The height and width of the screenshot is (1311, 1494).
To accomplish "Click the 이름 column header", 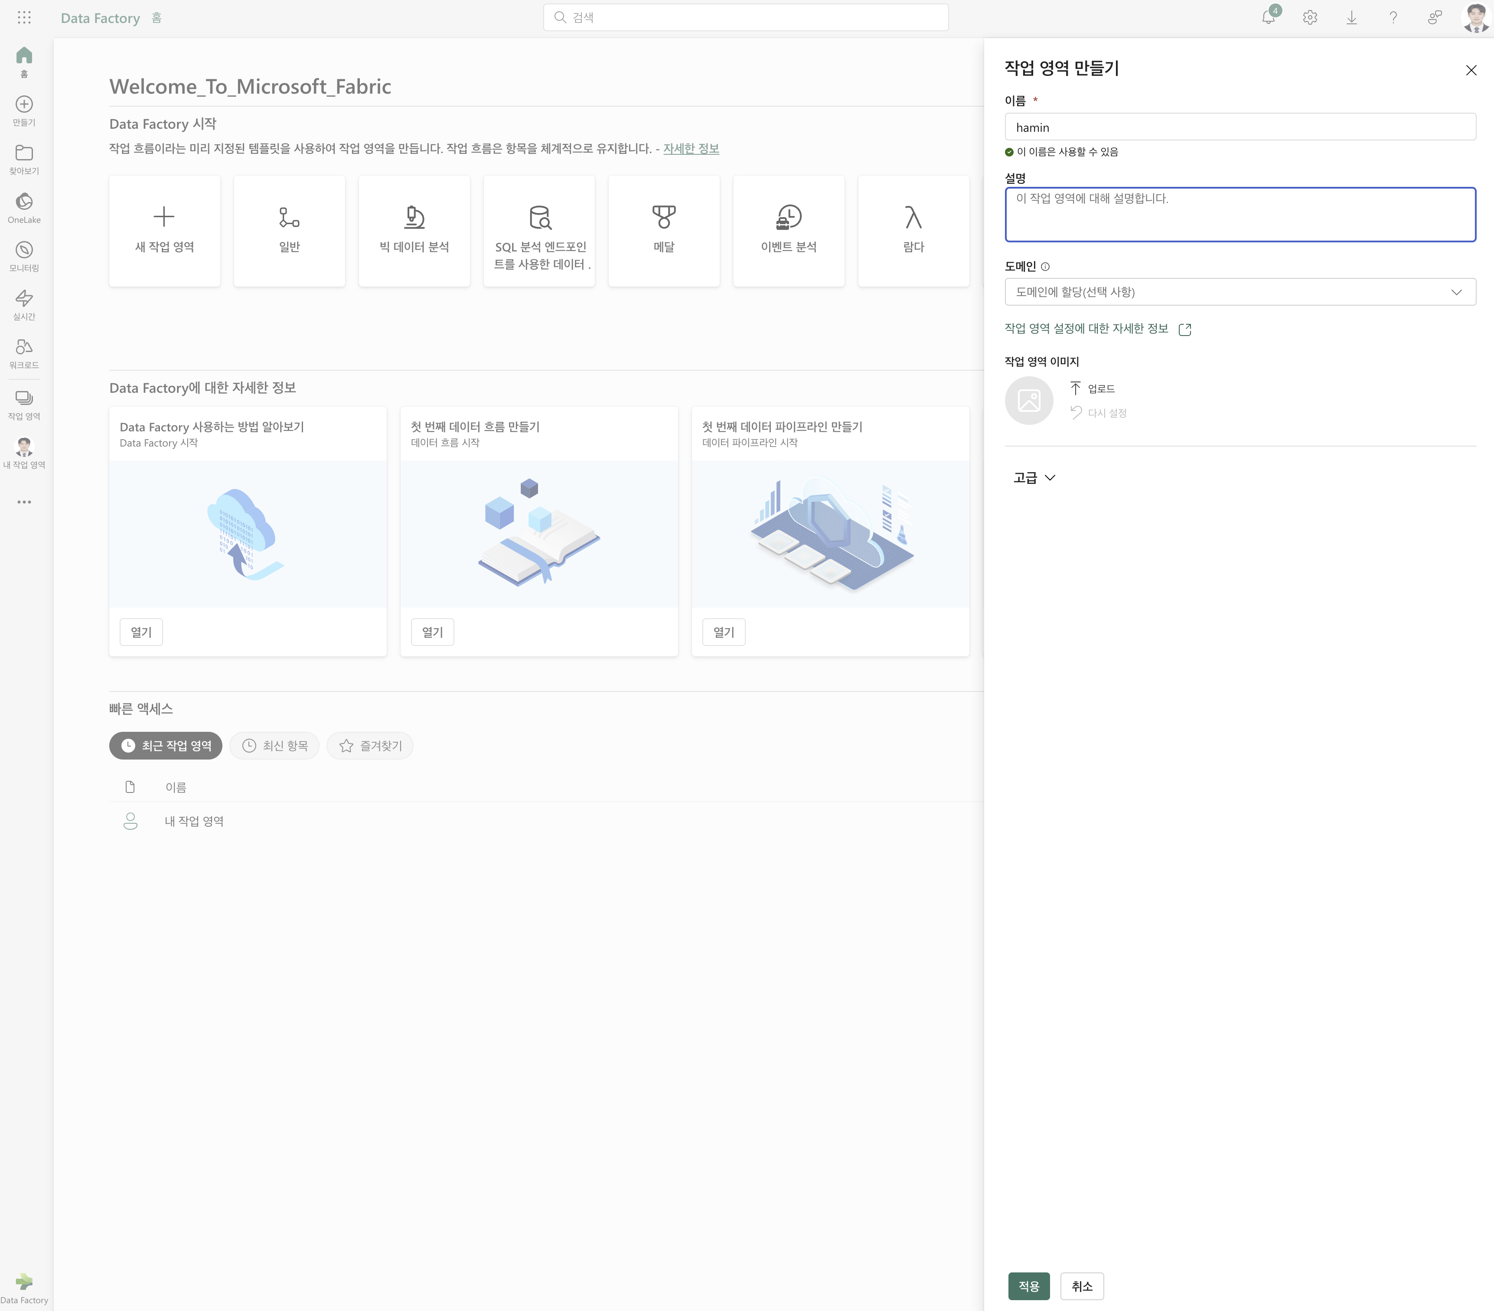I will pos(176,787).
